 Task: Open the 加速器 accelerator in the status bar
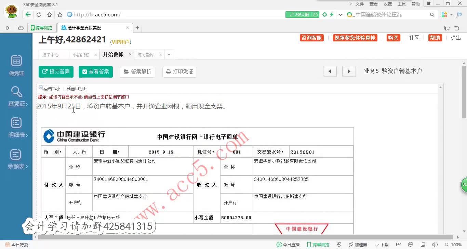[358, 244]
